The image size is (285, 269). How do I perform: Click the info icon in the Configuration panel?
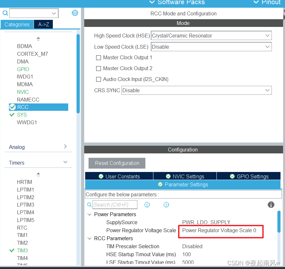click(x=271, y=205)
